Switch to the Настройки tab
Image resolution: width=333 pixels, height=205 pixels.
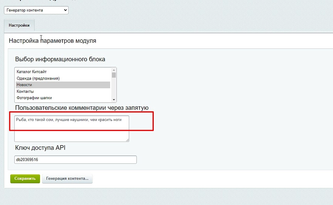tap(19, 25)
